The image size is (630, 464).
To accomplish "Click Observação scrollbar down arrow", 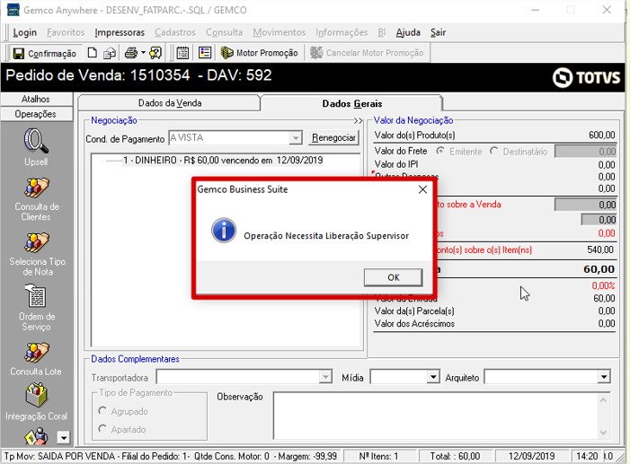I will coord(603,433).
